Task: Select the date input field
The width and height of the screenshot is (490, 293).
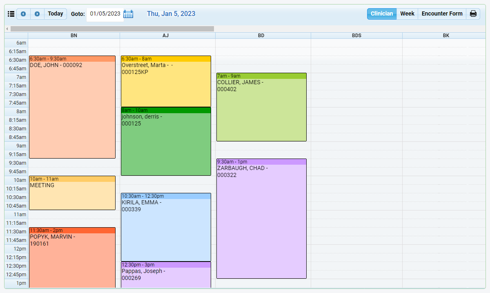Action: click(104, 13)
